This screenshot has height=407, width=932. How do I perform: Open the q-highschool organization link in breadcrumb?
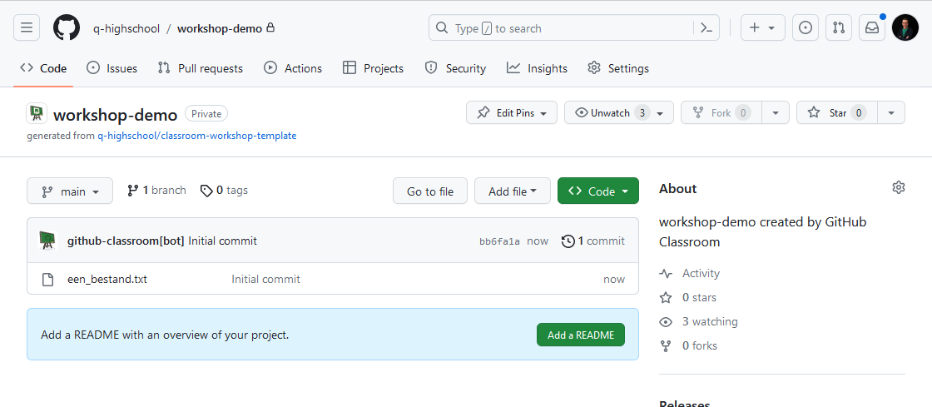pyautogui.click(x=126, y=28)
